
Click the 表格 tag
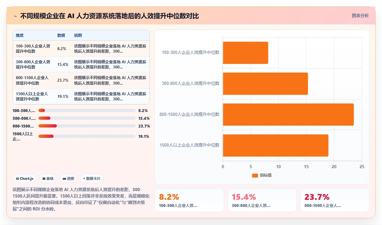pyautogui.click(x=48, y=179)
